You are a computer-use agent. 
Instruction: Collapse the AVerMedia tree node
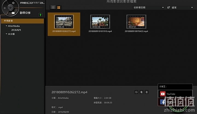click(x=6, y=26)
